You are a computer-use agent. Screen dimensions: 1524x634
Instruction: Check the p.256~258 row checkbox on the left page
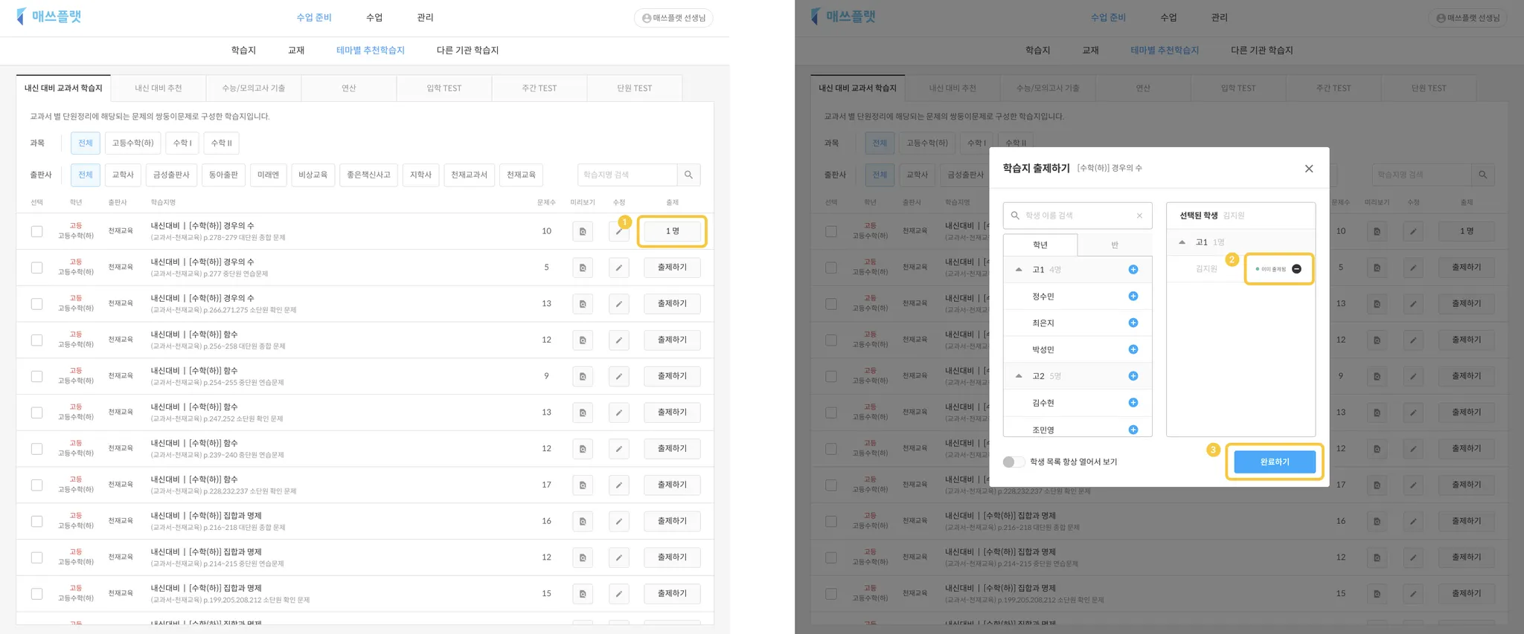pos(36,340)
